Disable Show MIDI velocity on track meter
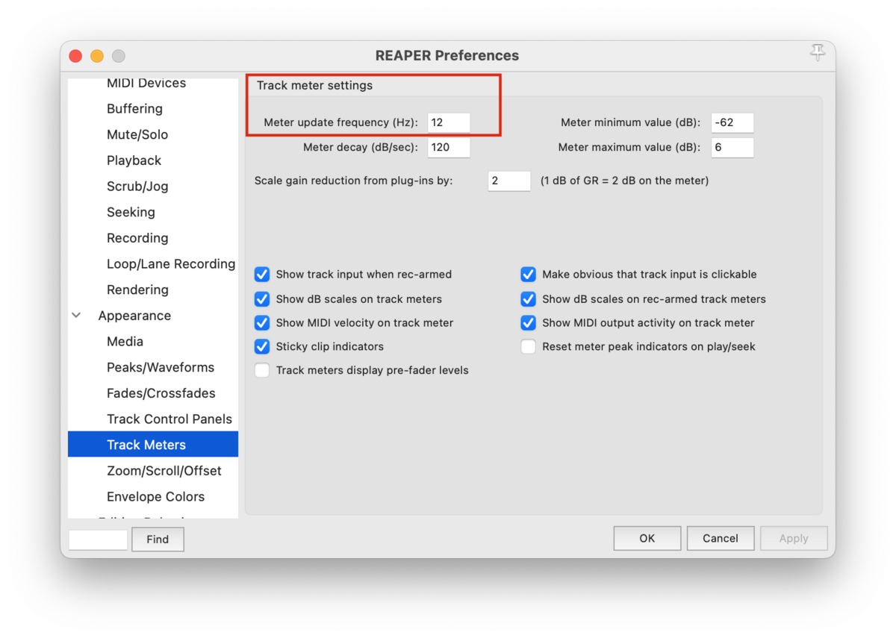Screen dimensions: 896x638 point(261,322)
